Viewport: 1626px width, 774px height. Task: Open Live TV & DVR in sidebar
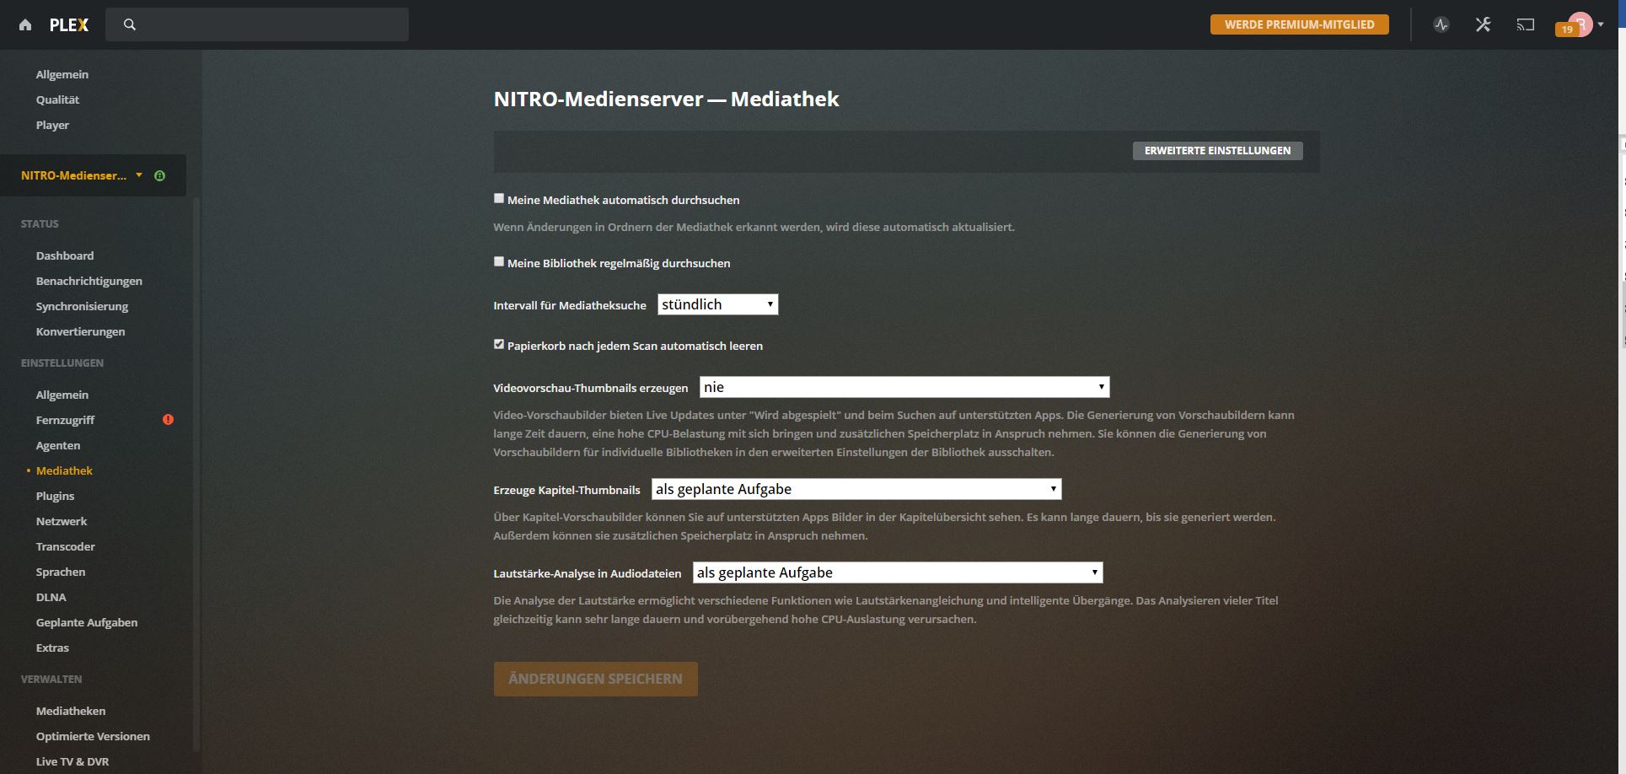coord(72,761)
